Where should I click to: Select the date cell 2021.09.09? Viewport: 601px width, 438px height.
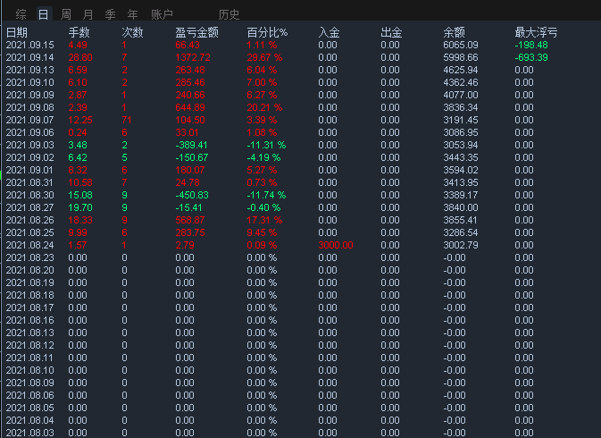click(29, 95)
